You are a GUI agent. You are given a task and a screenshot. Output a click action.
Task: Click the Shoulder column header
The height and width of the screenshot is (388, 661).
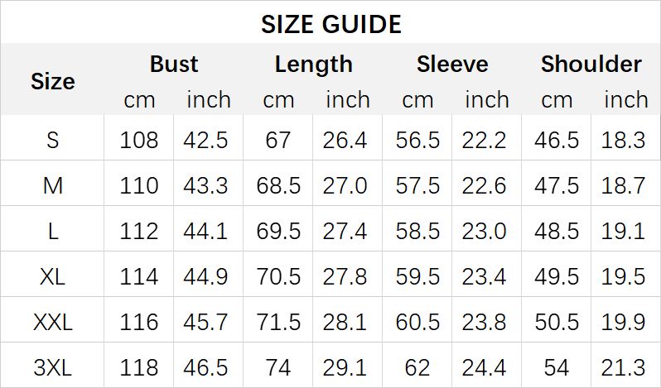(x=591, y=65)
